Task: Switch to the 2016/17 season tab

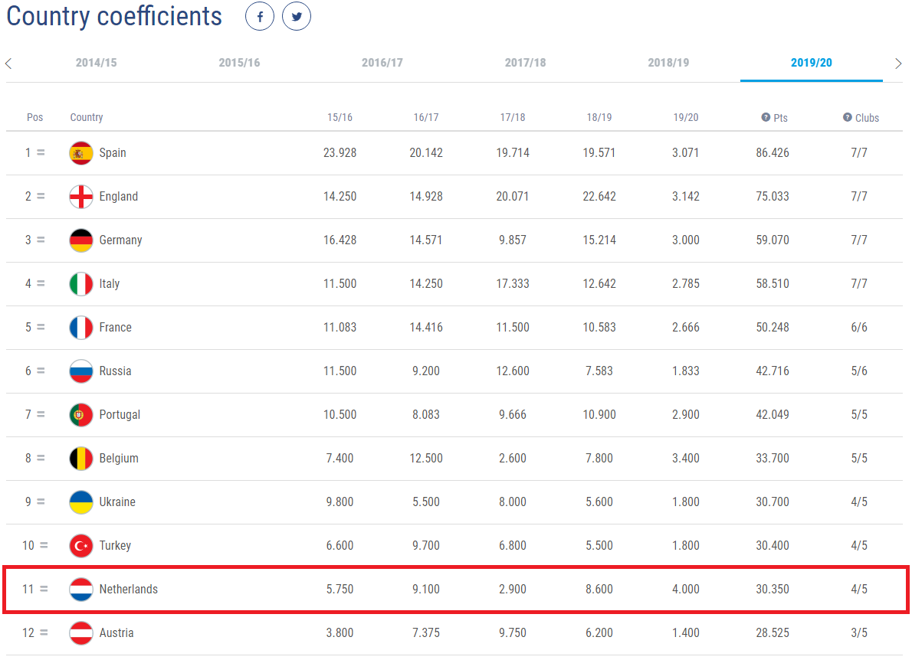Action: pos(382,63)
